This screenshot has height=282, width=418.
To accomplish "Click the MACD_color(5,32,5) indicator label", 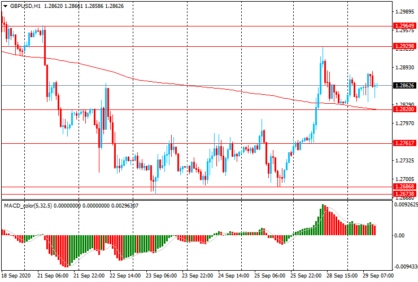I will tap(28, 206).
